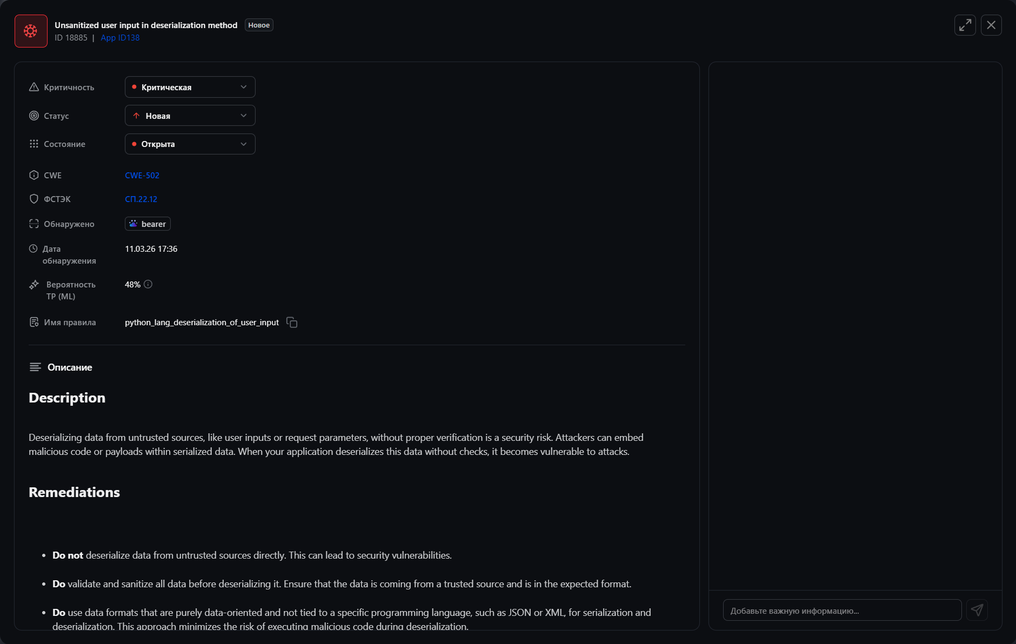Image resolution: width=1016 pixels, height=644 pixels.
Task: Click the Remediations heading
Action: 75,492
